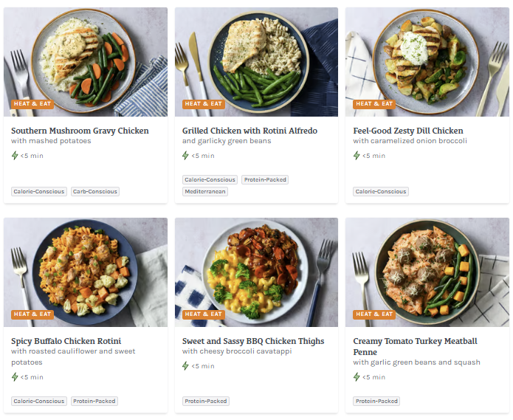Viewport: 513px width, 420px height.
Task: Click Protein-Packed tag on Turkey Meatball Penne
Action: (x=376, y=402)
